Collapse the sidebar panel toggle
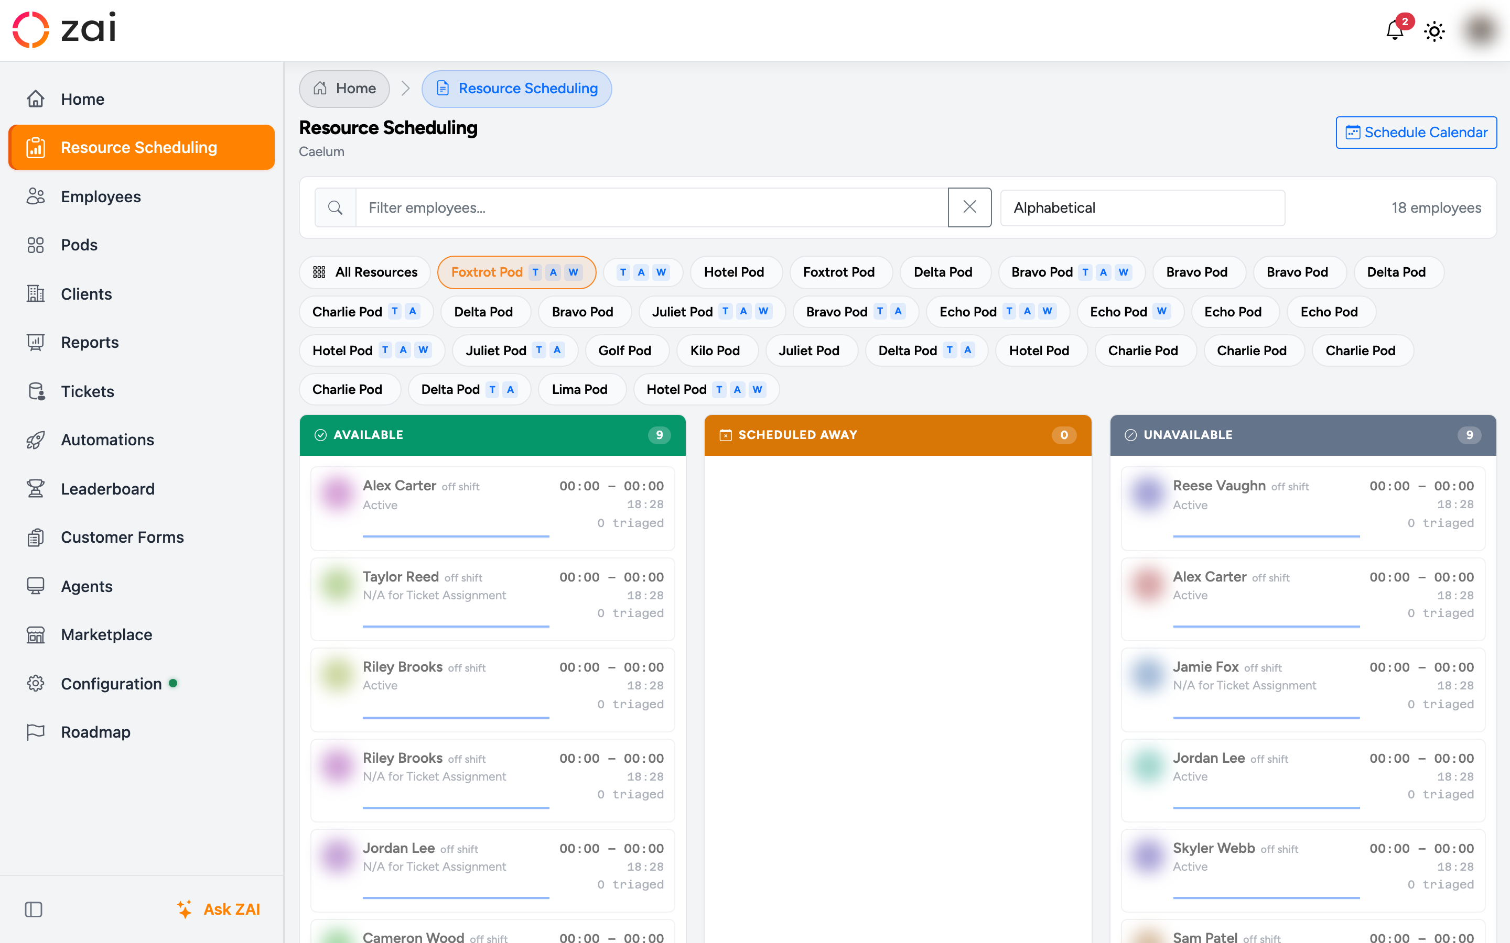This screenshot has width=1510, height=943. pyautogui.click(x=34, y=909)
